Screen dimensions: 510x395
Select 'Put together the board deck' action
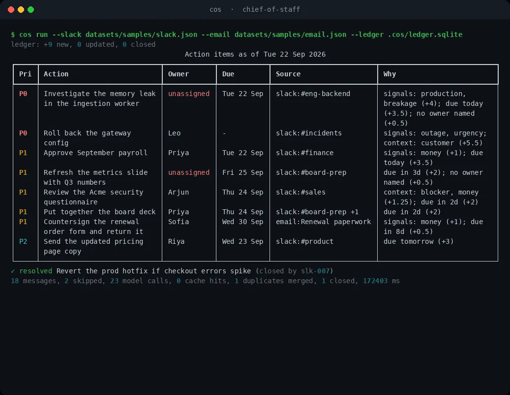[x=99, y=212]
